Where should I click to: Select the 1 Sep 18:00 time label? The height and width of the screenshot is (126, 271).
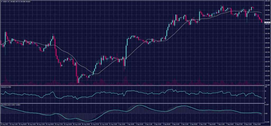click(x=131, y=124)
